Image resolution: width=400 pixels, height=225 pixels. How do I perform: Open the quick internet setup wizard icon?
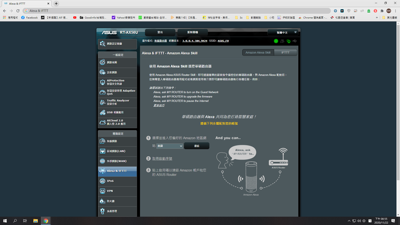[x=103, y=44]
